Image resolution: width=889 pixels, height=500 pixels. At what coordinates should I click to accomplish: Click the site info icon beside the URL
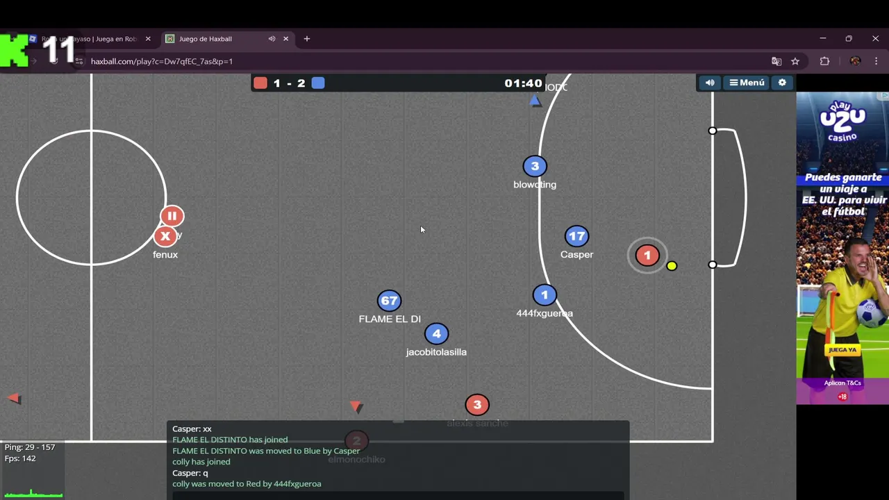click(79, 61)
